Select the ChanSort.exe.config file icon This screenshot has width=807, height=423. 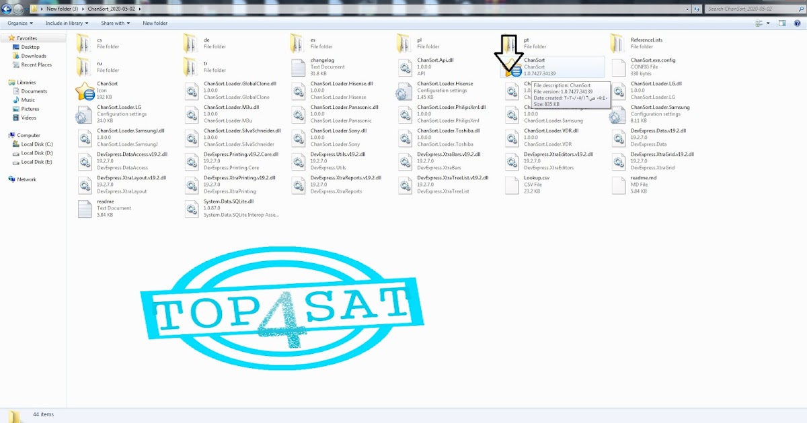coord(618,67)
